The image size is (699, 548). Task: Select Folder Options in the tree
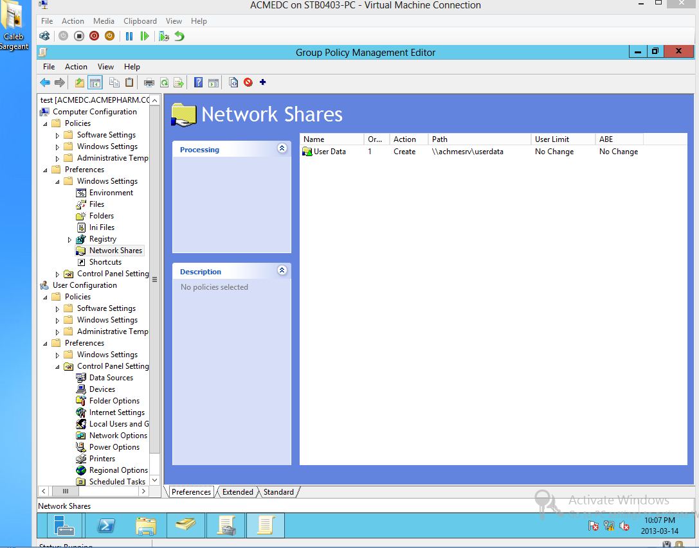tap(114, 400)
